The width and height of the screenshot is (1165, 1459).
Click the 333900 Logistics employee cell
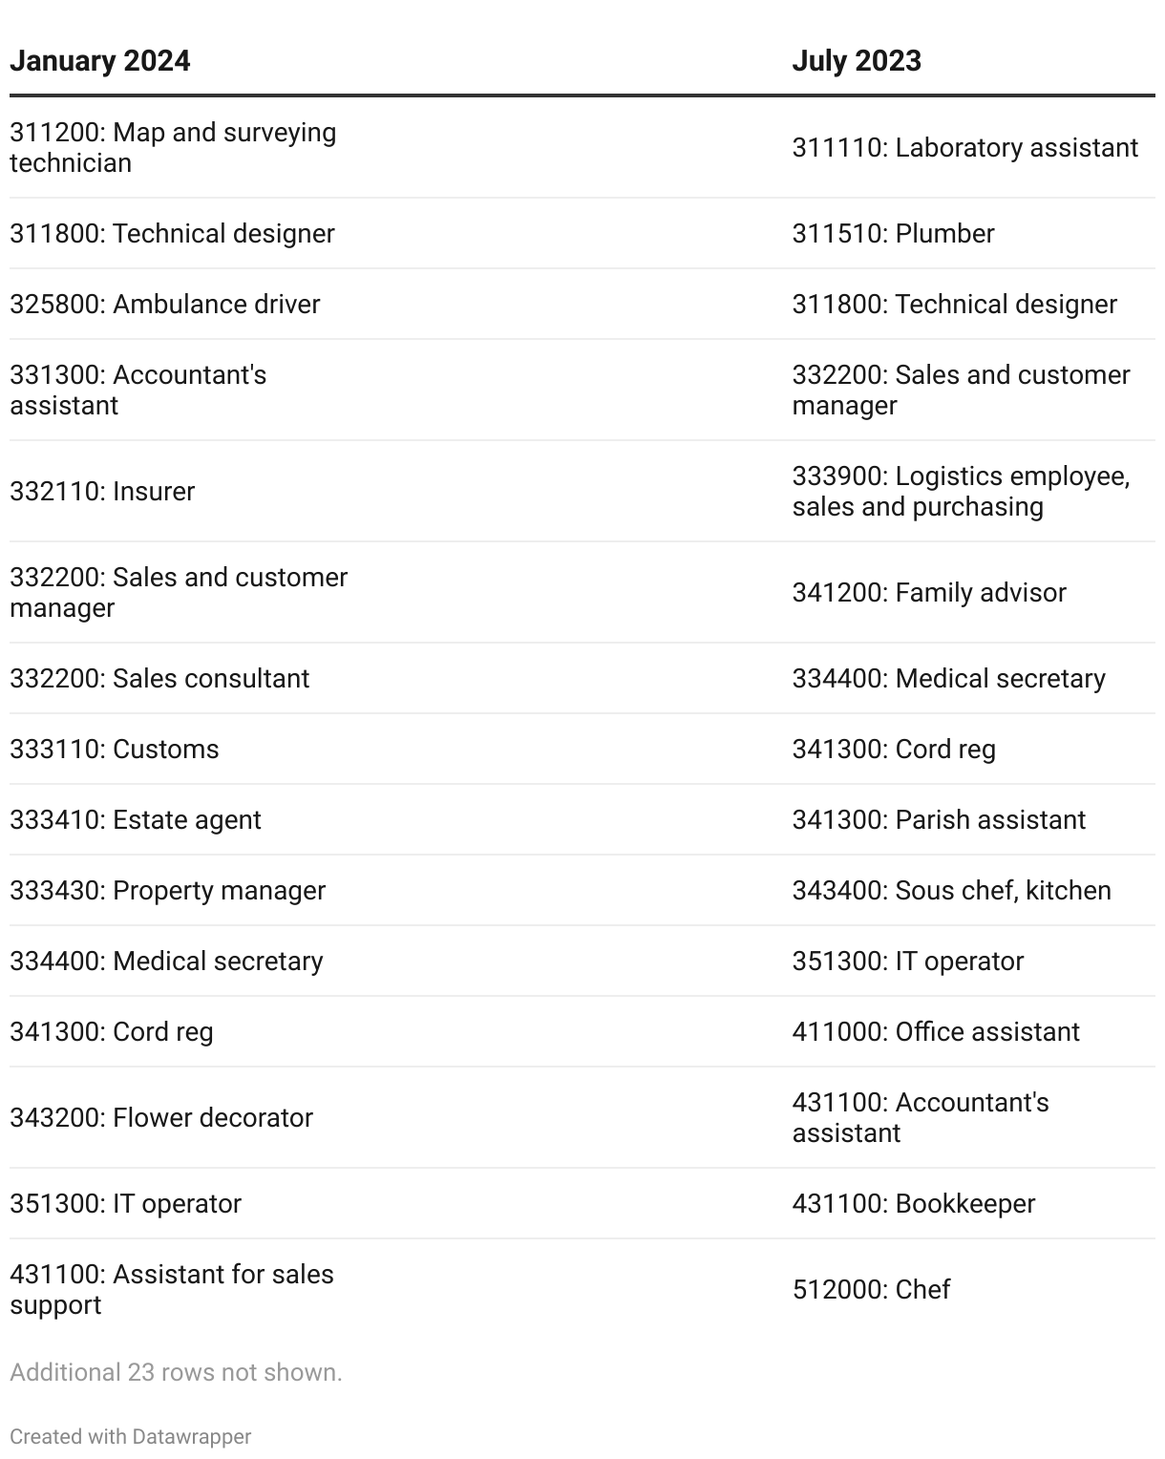(961, 492)
